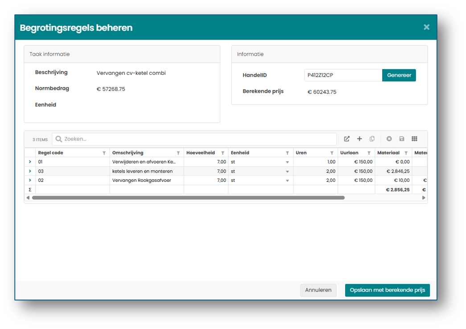Click the Materiaal value € 10,00
This screenshot has width=466, height=329.
pos(402,180)
